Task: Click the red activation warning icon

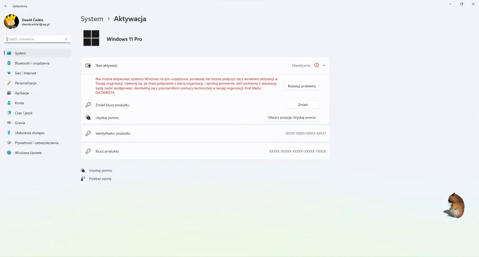Action: 317,65
